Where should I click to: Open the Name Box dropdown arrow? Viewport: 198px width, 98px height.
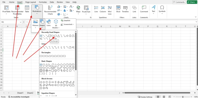click(21, 22)
